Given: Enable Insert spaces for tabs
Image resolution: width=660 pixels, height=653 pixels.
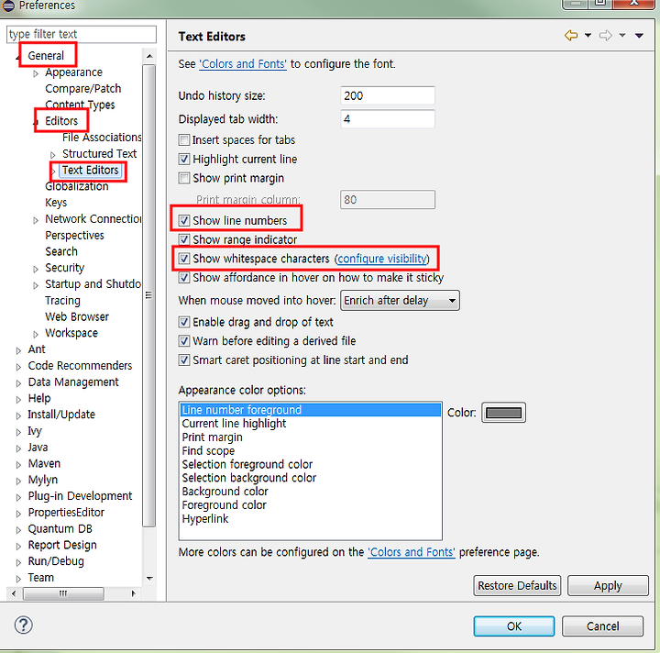Looking at the screenshot, I should (x=184, y=139).
